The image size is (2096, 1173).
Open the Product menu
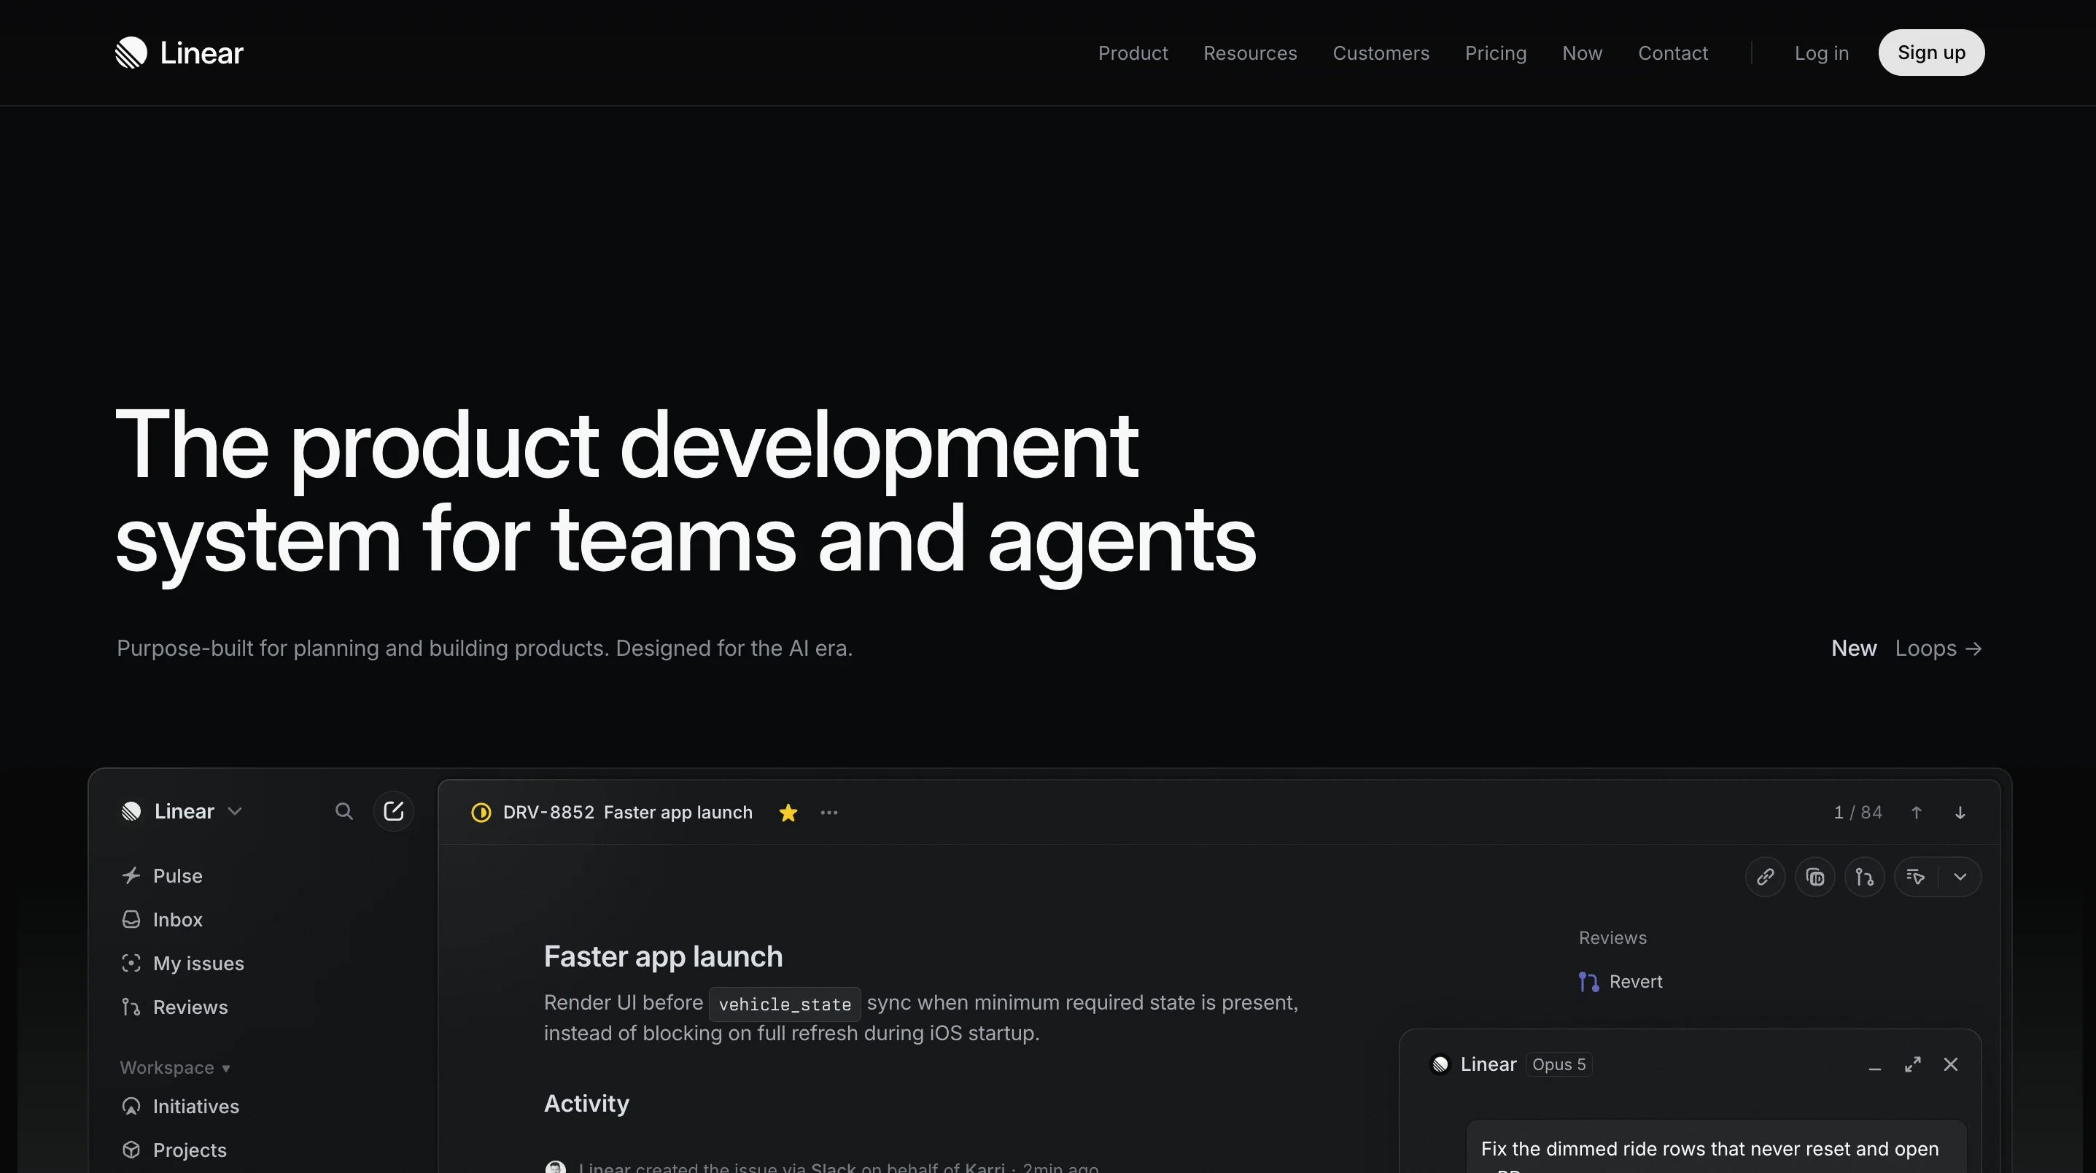click(x=1133, y=53)
